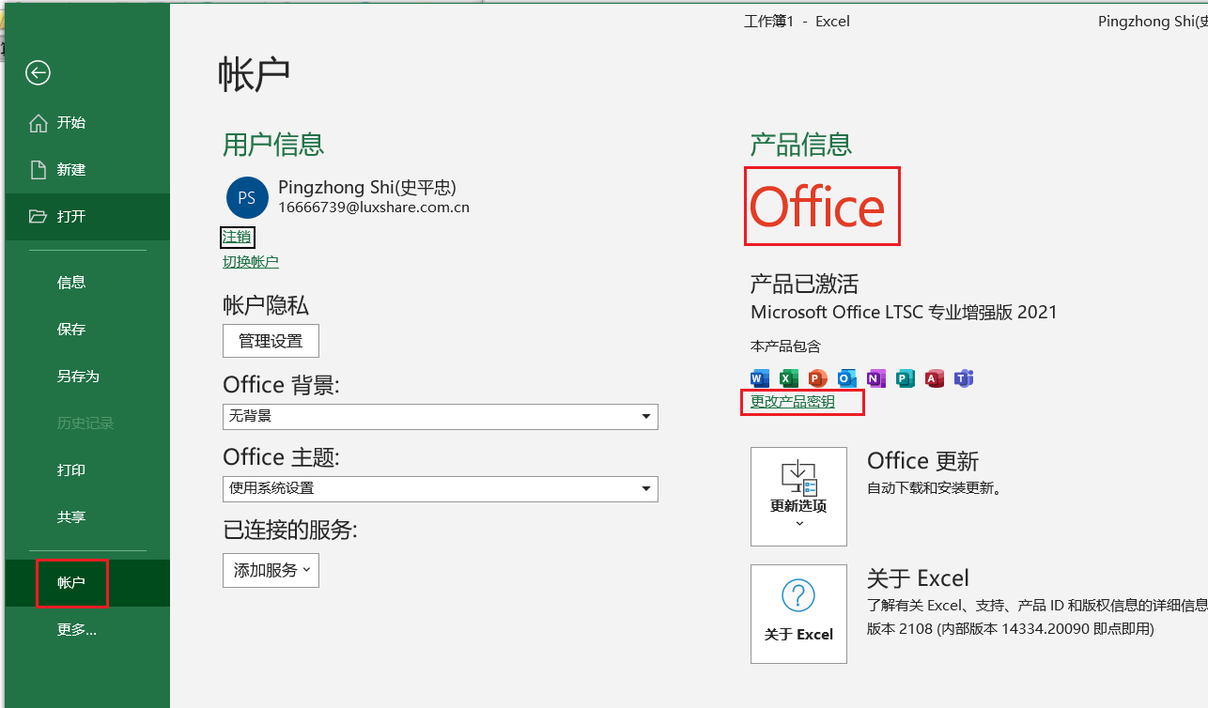Click the Office 更新 heading

click(922, 461)
